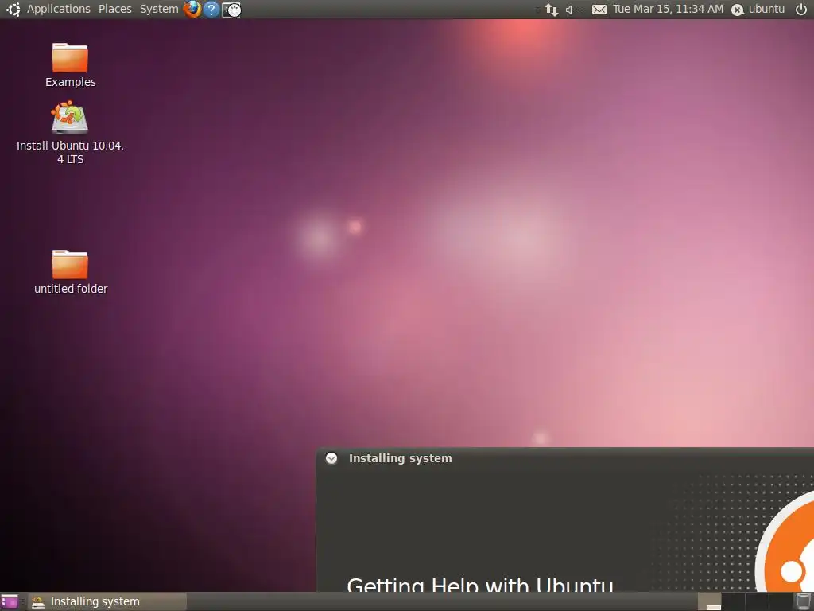Open the Places menu
The image size is (814, 611).
tap(114, 10)
